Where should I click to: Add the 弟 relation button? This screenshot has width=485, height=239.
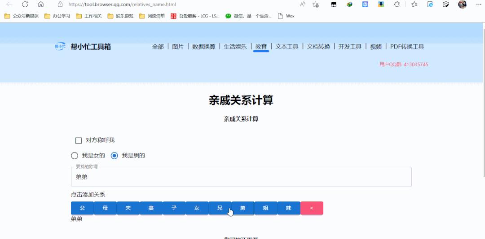(243, 208)
